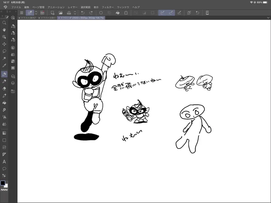Open the ファイル menu
The width and height of the screenshot is (271, 203).
(16, 7)
